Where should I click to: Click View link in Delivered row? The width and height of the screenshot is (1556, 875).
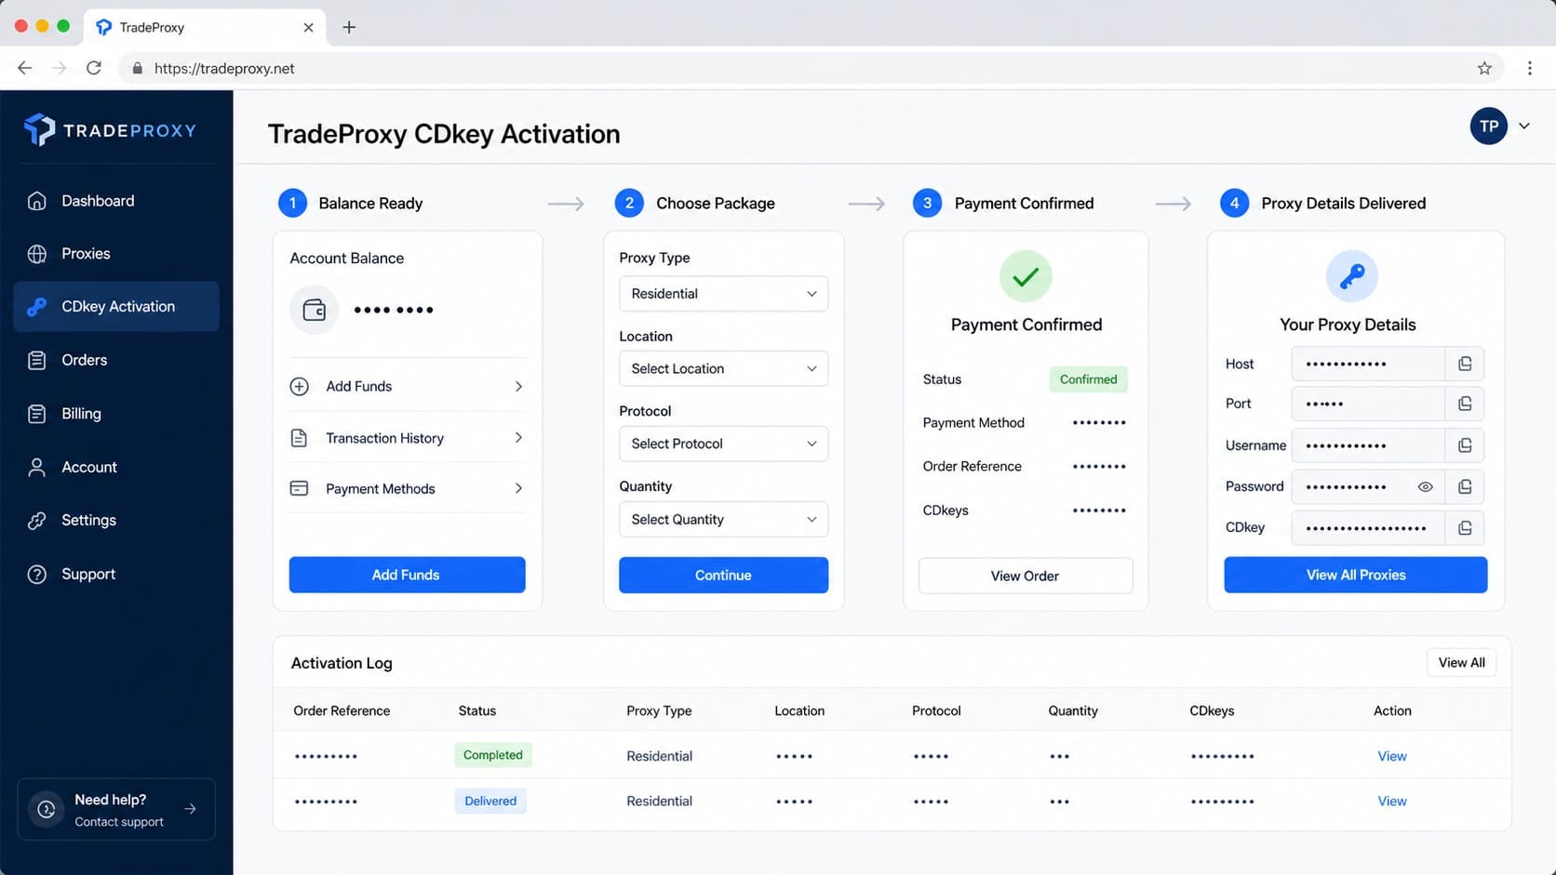point(1392,801)
